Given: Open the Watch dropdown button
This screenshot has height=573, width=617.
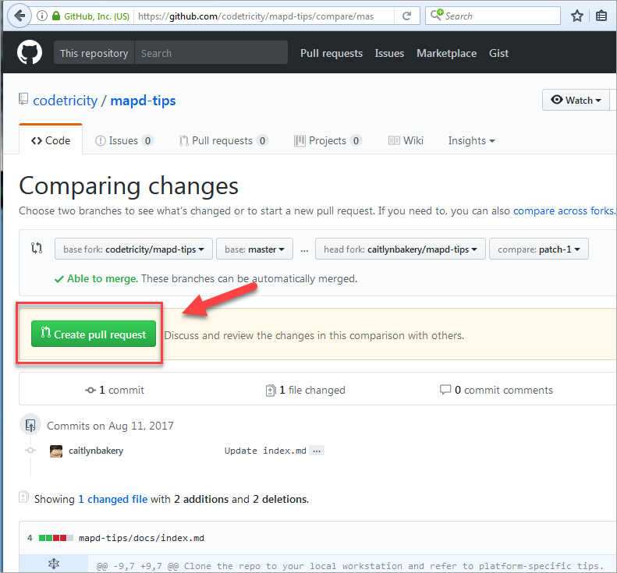Looking at the screenshot, I should click(576, 100).
